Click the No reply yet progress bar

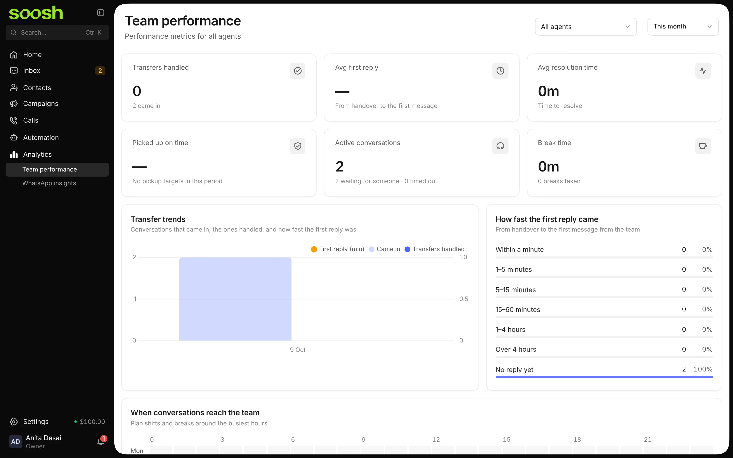pos(604,377)
